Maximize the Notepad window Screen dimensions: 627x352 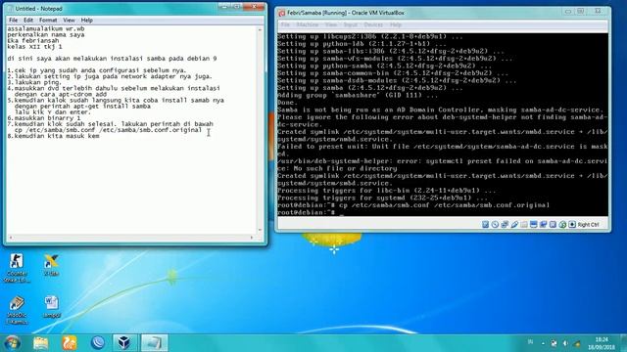[237, 7]
